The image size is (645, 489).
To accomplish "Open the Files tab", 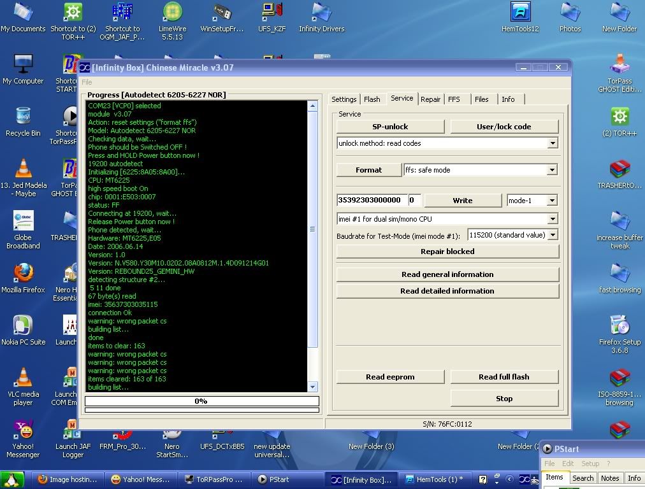I will click(482, 99).
